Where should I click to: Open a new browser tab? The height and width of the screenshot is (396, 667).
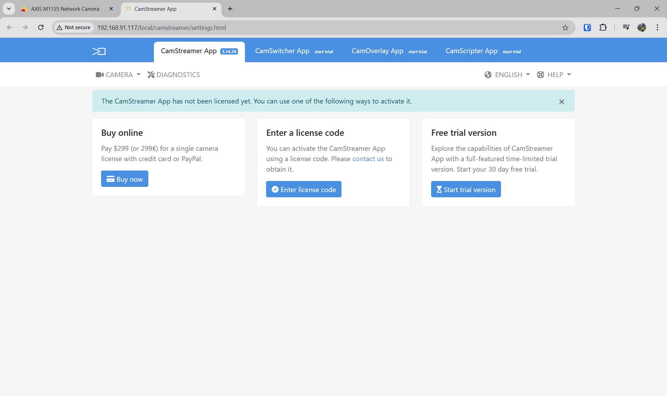point(230,9)
